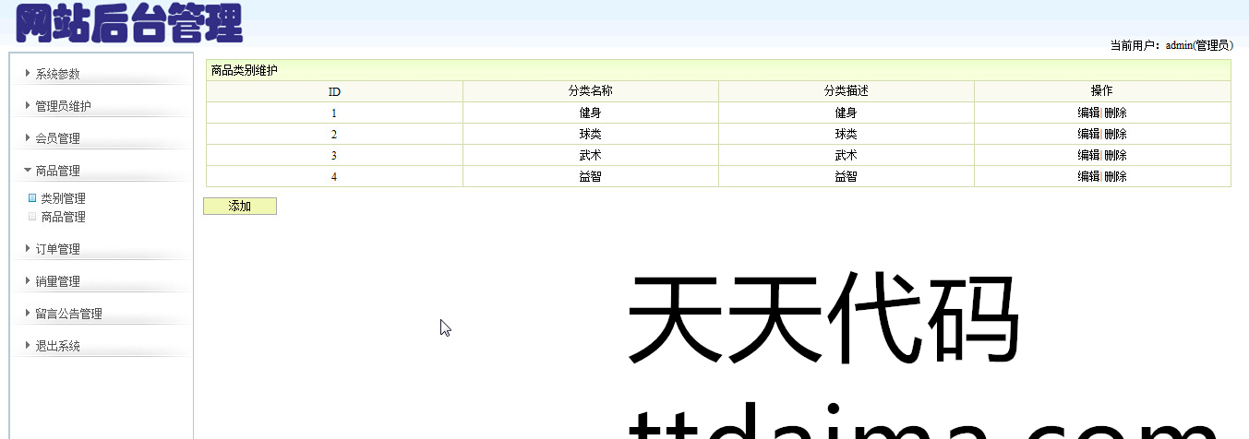Image resolution: width=1249 pixels, height=439 pixels.
Task: Click the 网站后台管理 header logo
Action: [x=129, y=23]
